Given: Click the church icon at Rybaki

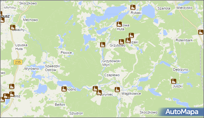Looking at the screenshot, I should pyautogui.click(x=133, y=7).
